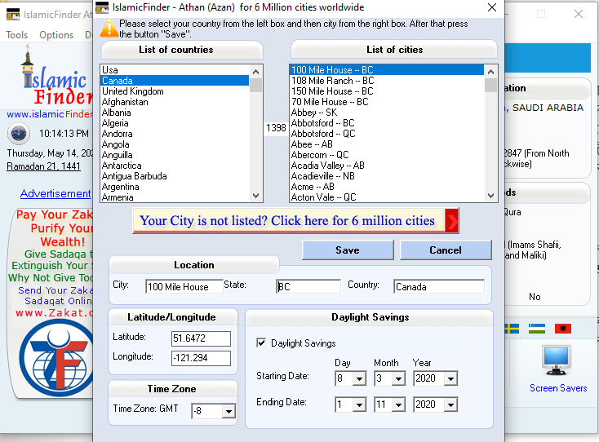Click the Ramadan 21, 1441 date link
Viewport: 599px width, 442px height.
[43, 166]
